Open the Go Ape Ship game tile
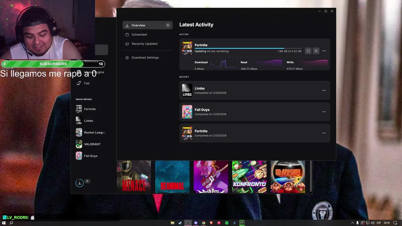This screenshot has width=402, height=226. (x=288, y=177)
